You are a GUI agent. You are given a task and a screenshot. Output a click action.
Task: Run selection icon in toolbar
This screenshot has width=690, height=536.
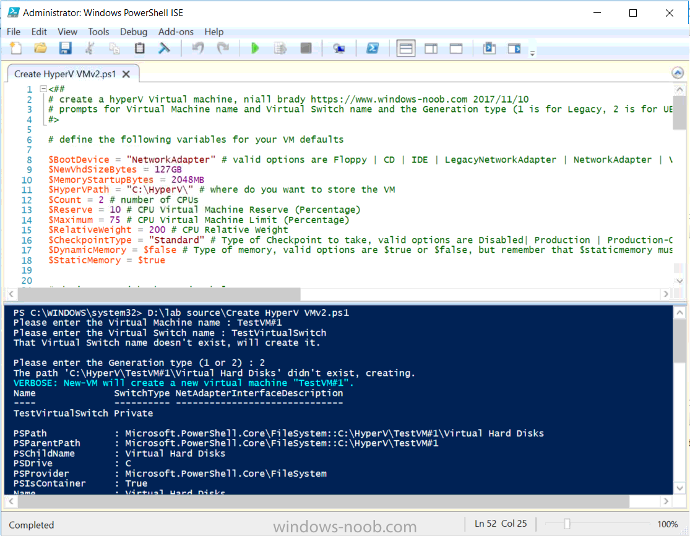click(280, 48)
